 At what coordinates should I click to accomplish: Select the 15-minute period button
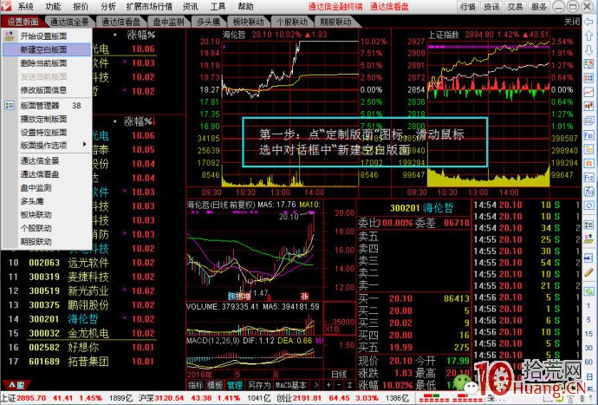588,334
